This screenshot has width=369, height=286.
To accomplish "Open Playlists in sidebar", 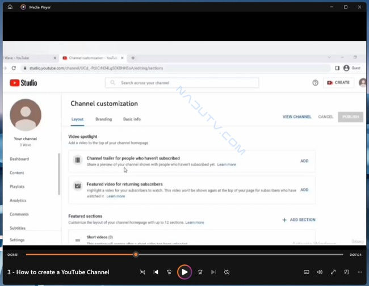I will [17, 187].
